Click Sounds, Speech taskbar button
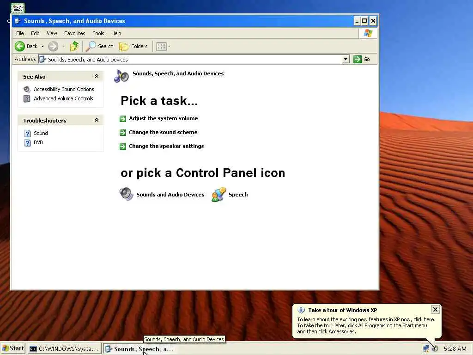The width and height of the screenshot is (473, 355). tap(139, 349)
